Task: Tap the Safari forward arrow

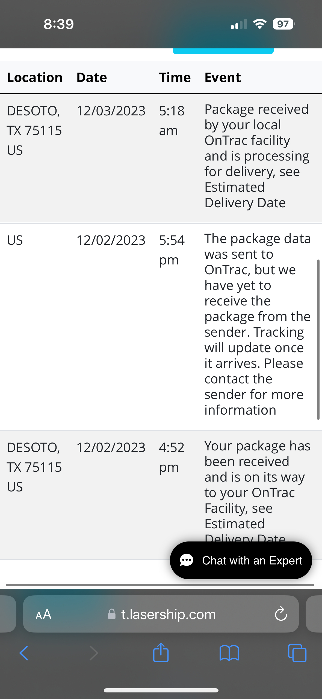Action: [x=93, y=653]
